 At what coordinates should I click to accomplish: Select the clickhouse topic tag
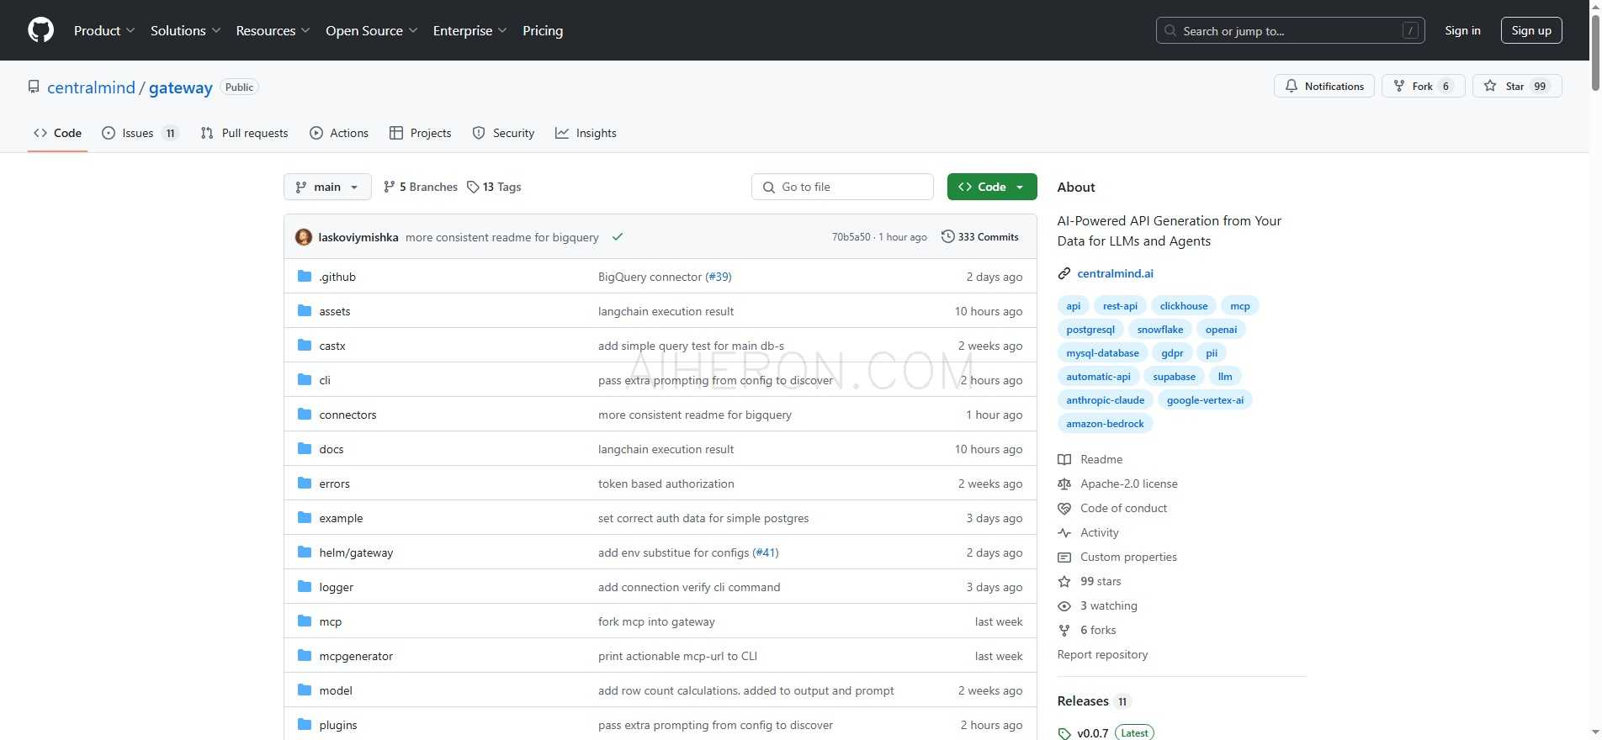pyautogui.click(x=1184, y=306)
